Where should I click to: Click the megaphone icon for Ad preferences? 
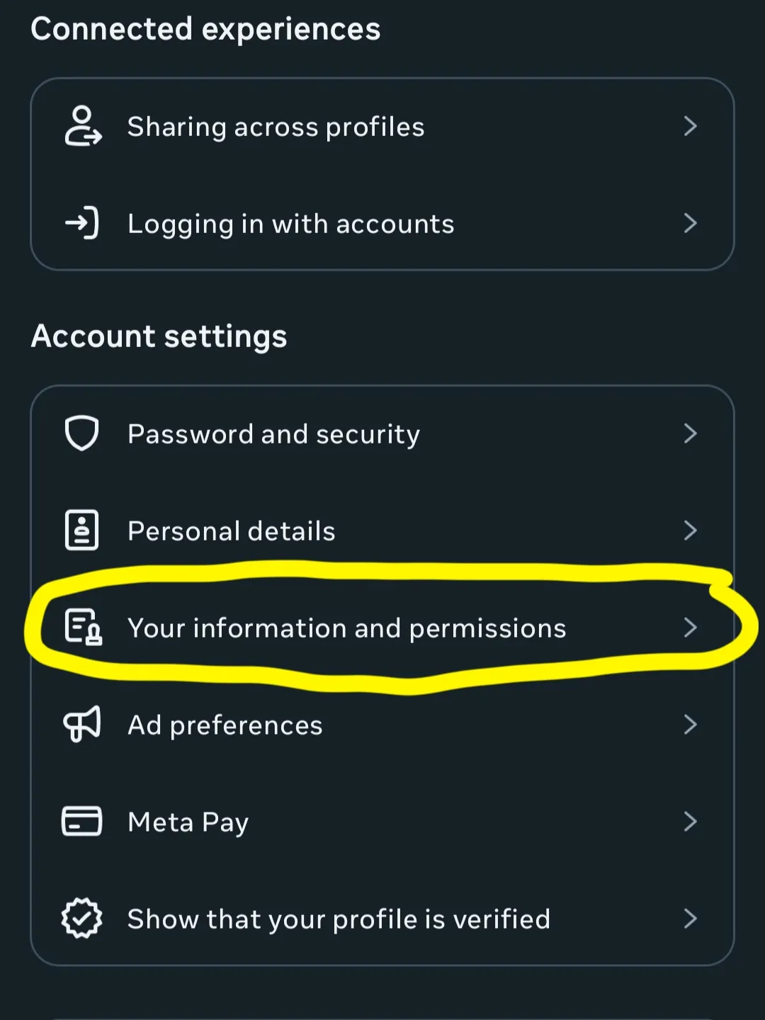82,724
